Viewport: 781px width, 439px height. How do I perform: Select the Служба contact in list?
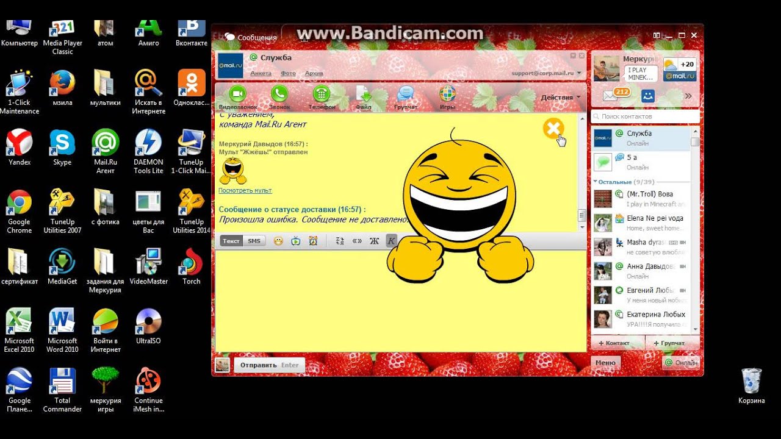click(x=641, y=138)
